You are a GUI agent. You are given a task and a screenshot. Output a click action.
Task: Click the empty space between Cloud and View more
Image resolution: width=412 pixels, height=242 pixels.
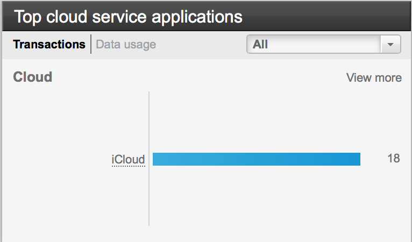tap(199, 77)
